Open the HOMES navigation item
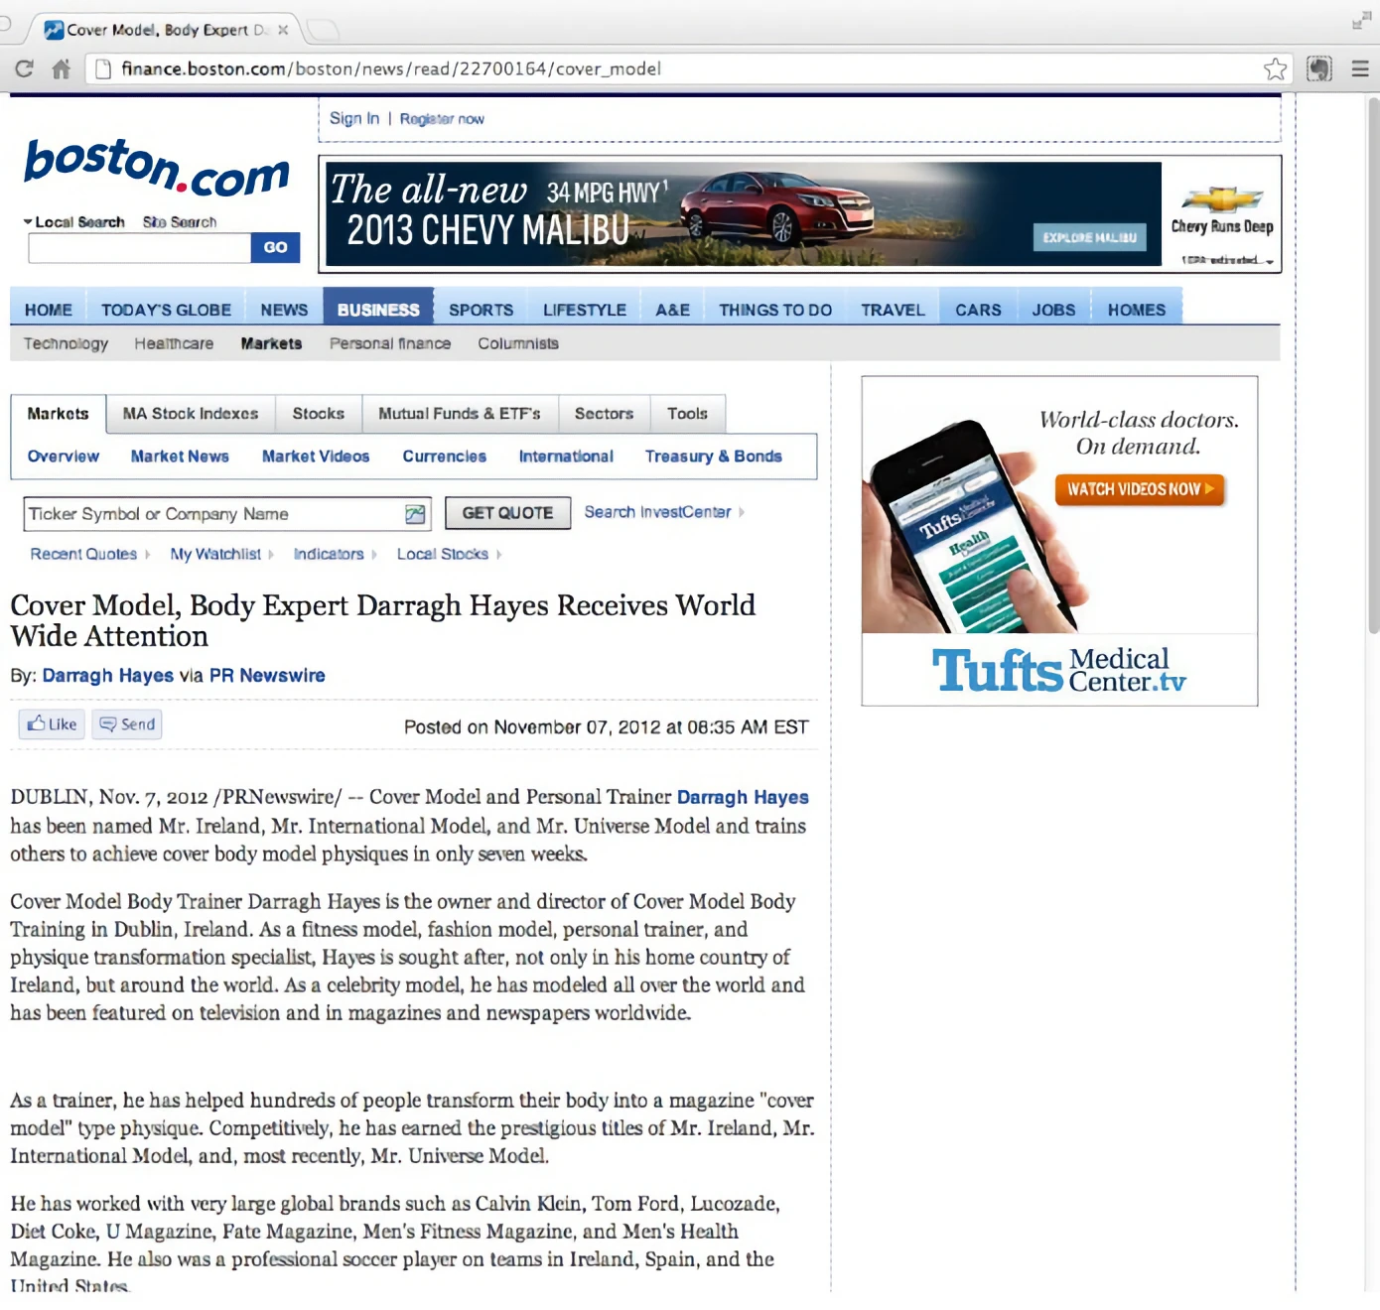Image resolution: width=1380 pixels, height=1310 pixels. pos(1137,310)
